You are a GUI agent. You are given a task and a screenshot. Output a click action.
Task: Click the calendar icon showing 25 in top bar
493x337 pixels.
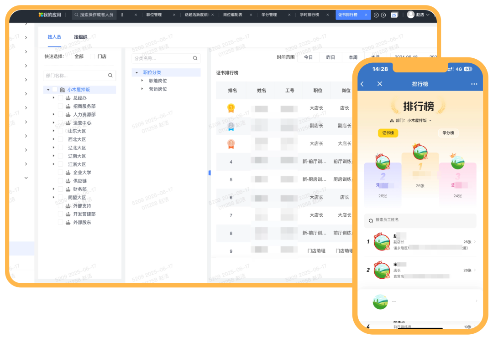394,15
